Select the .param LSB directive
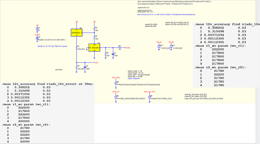260x144 pixels. pos(139,75)
